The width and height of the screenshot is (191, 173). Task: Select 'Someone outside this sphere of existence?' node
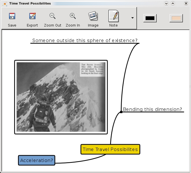(x=85, y=40)
